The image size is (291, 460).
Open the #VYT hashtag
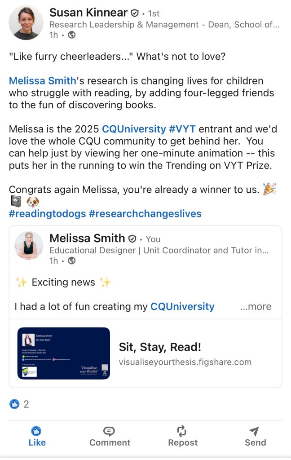click(x=182, y=129)
